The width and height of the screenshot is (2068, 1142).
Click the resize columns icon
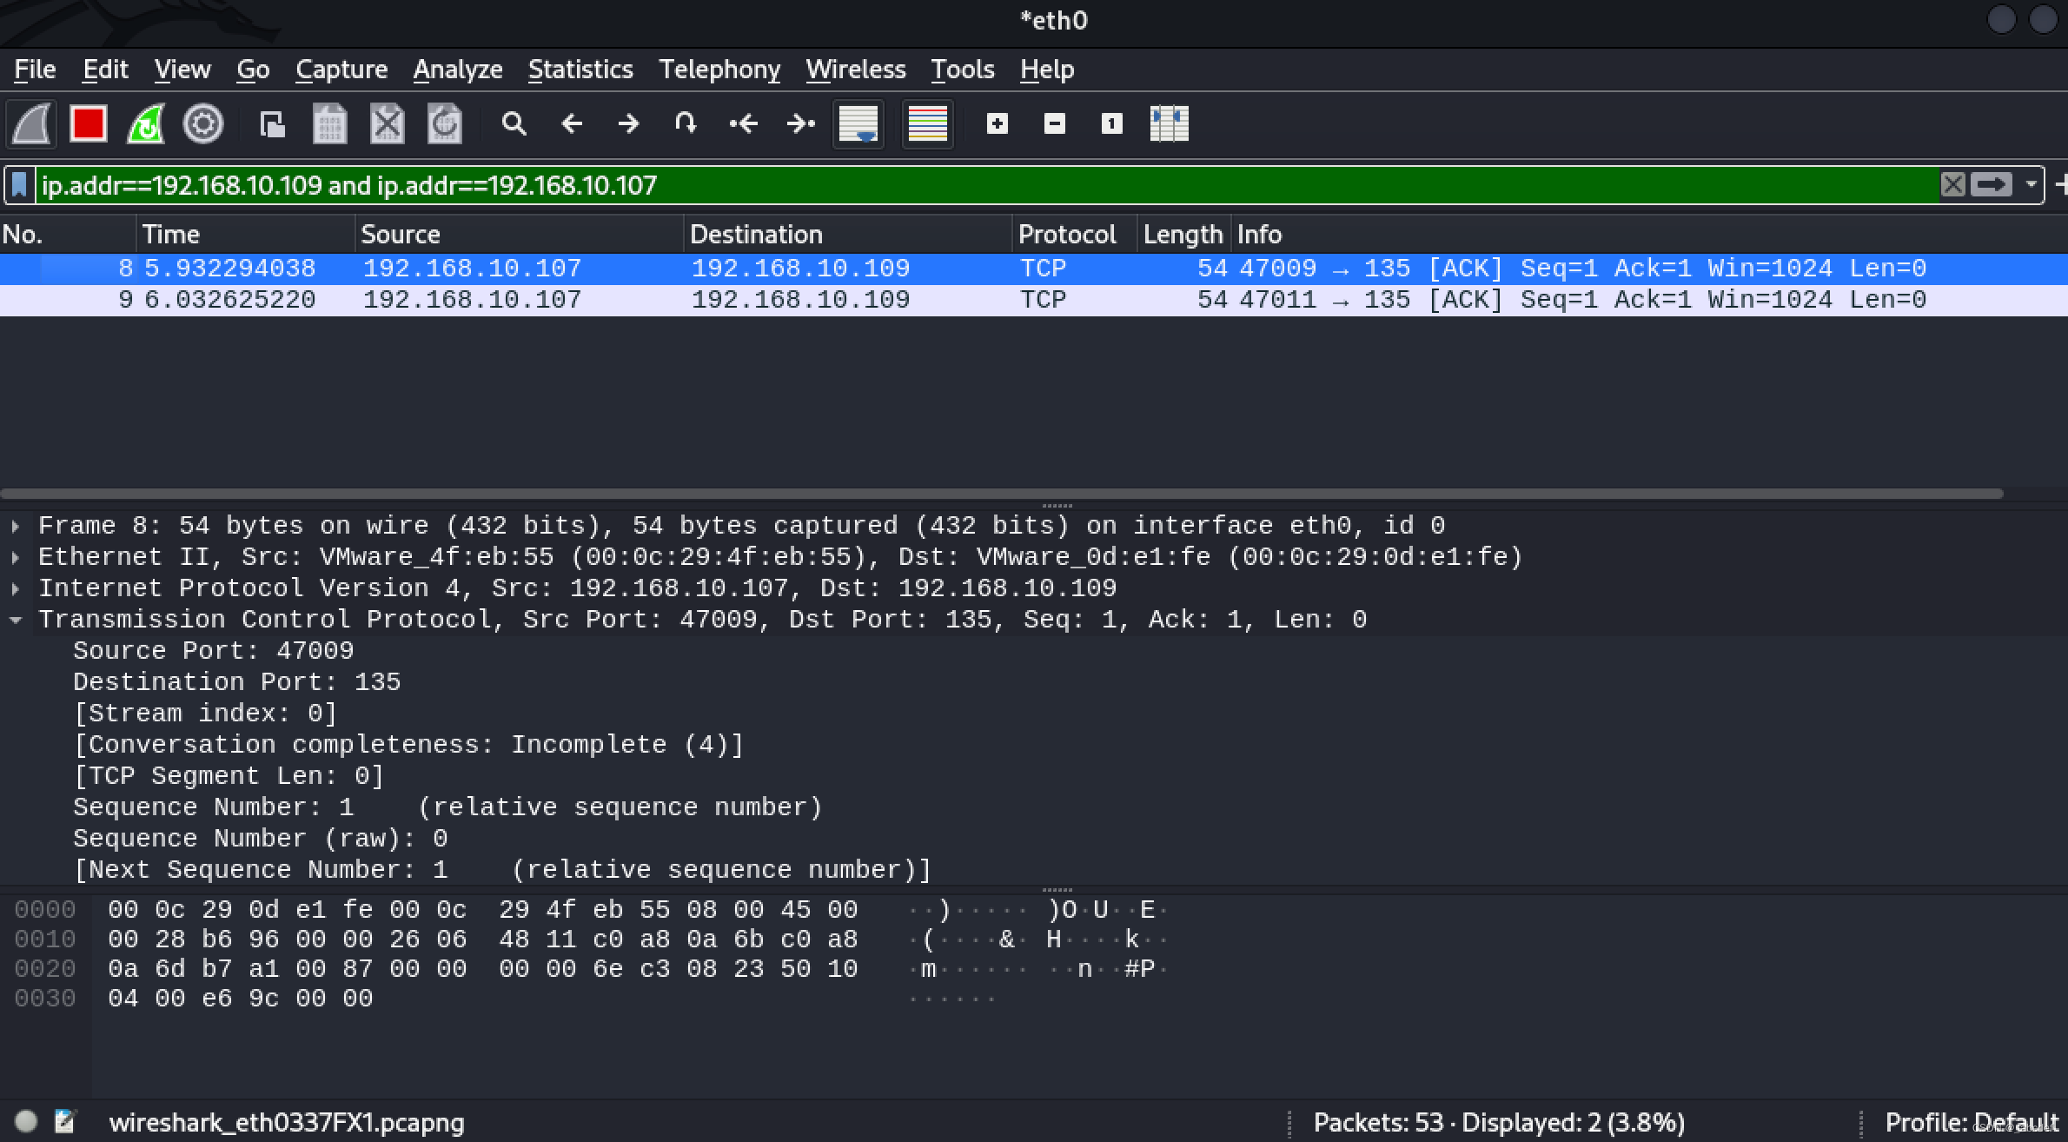1169,123
